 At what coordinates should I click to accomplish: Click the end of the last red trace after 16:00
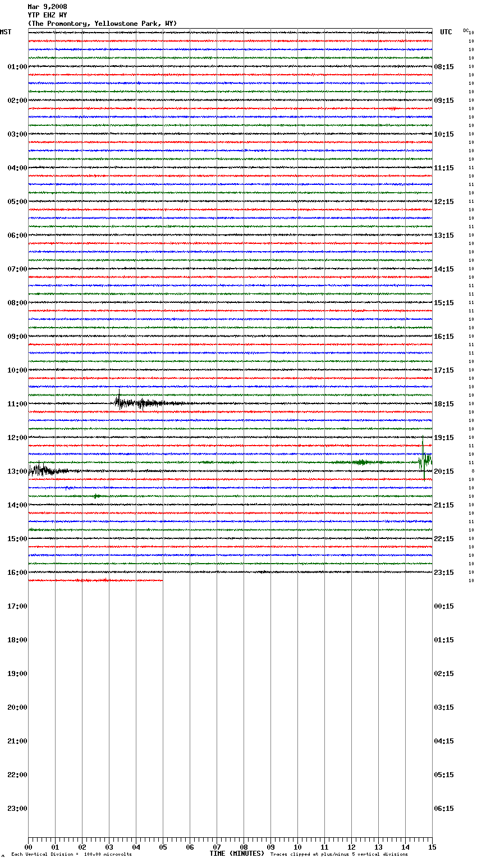pos(162,580)
